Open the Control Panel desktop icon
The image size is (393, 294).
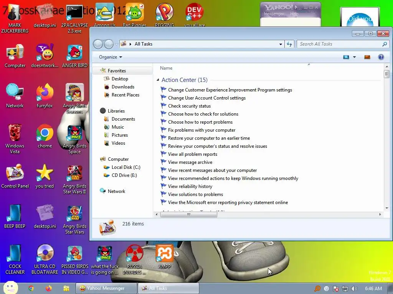point(15,176)
